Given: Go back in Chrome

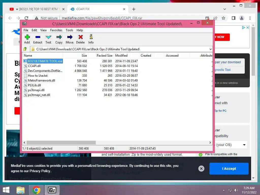Looking at the screenshot, I should pos(10,18).
